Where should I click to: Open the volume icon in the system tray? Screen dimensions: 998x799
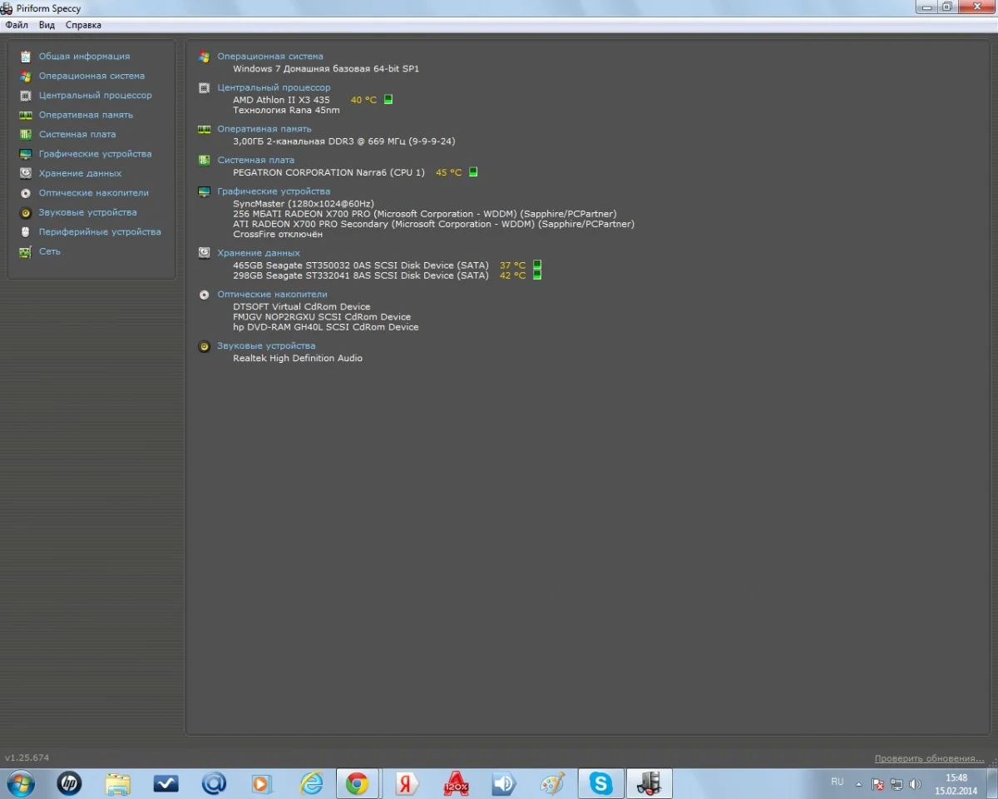(915, 784)
